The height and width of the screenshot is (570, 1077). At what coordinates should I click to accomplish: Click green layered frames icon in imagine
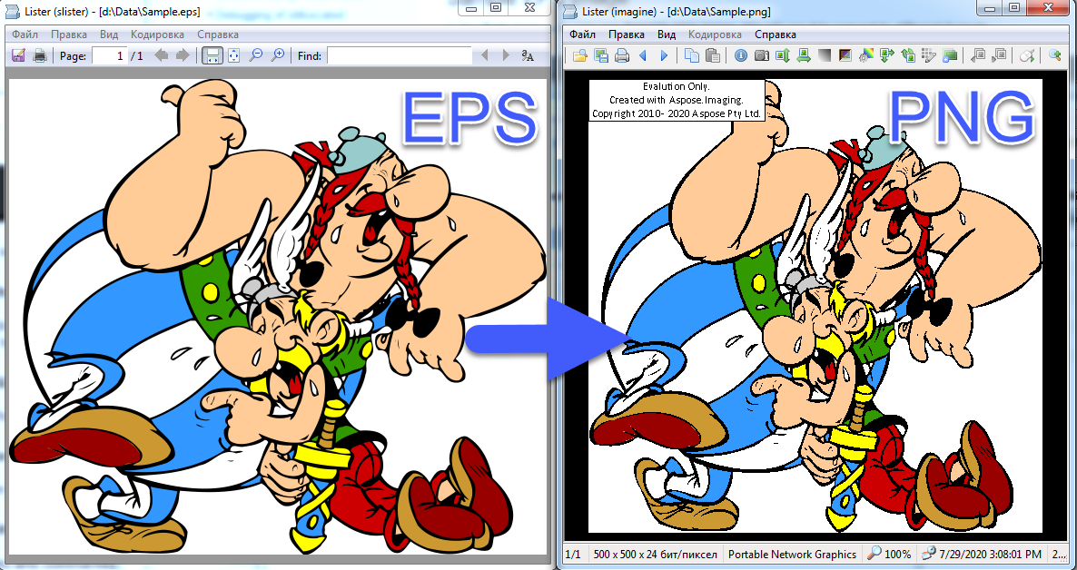tap(950, 55)
